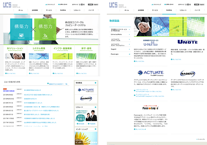
Task: Expand the ACTUATE BIRT iHub sidebar arrow
Action: 130,39
